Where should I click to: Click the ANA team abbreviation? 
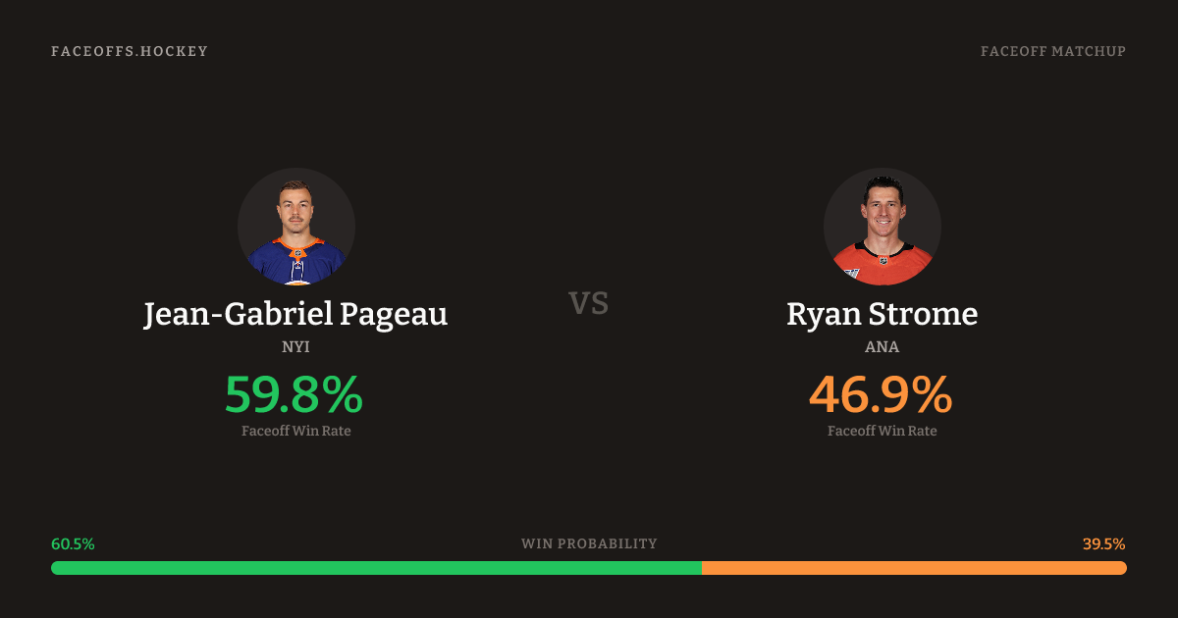(882, 346)
